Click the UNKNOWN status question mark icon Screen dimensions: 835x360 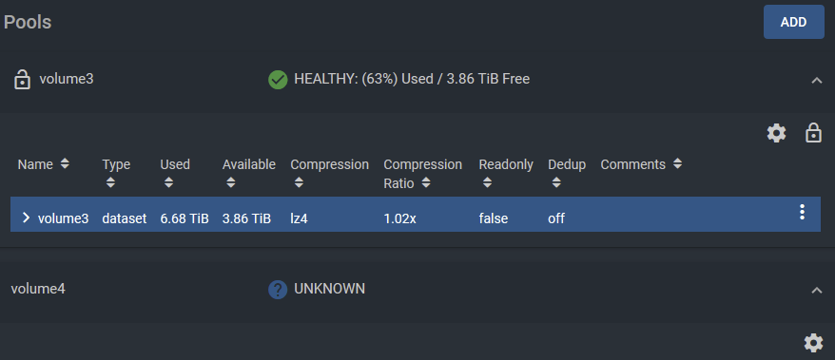pos(278,290)
